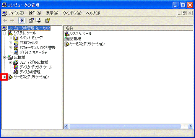Expand the 共有フォルダ node
This screenshot has width=195, height=138.
coord(10,43)
